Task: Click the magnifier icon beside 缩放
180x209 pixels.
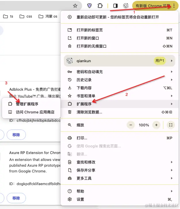Action: pyautogui.click(x=70, y=125)
